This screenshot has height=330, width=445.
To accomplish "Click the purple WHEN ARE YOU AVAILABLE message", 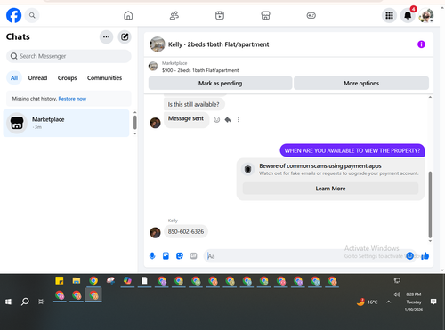I will pos(352,150).
